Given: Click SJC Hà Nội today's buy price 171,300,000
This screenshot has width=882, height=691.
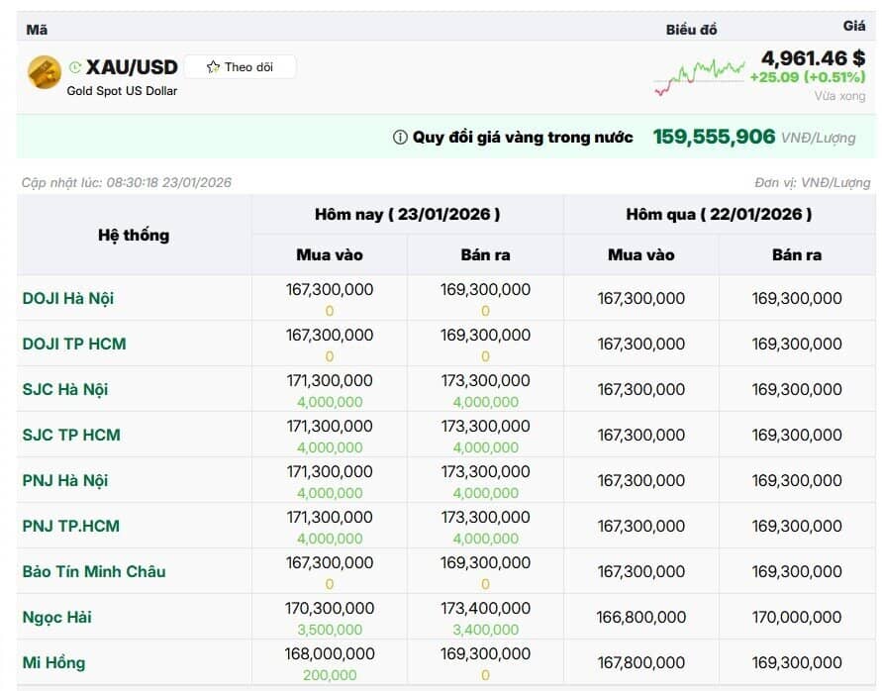Looking at the screenshot, I should tap(330, 381).
